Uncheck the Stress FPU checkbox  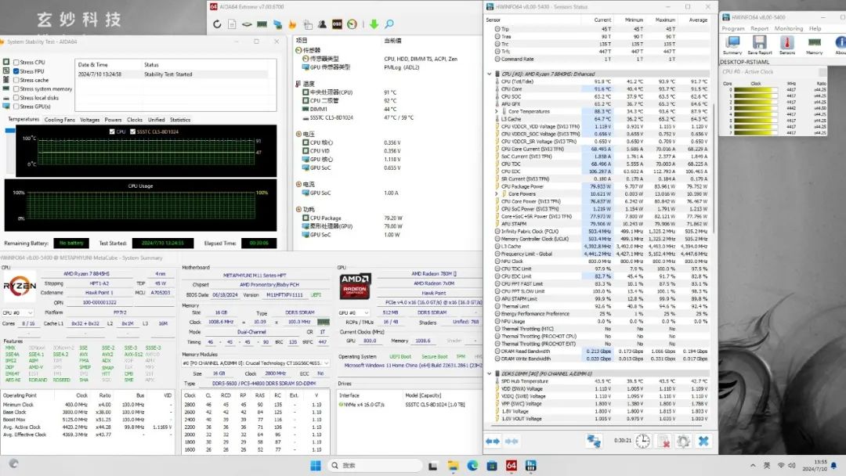(x=16, y=71)
